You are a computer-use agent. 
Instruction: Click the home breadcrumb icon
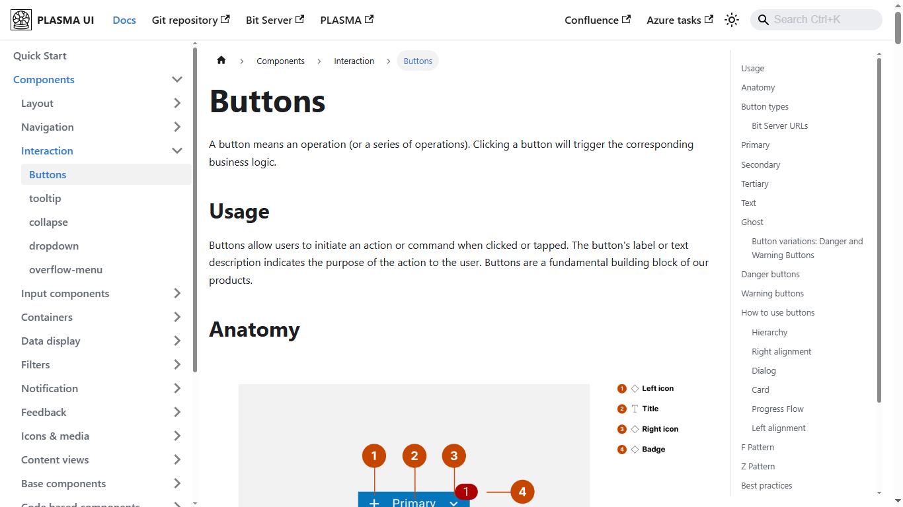221,61
